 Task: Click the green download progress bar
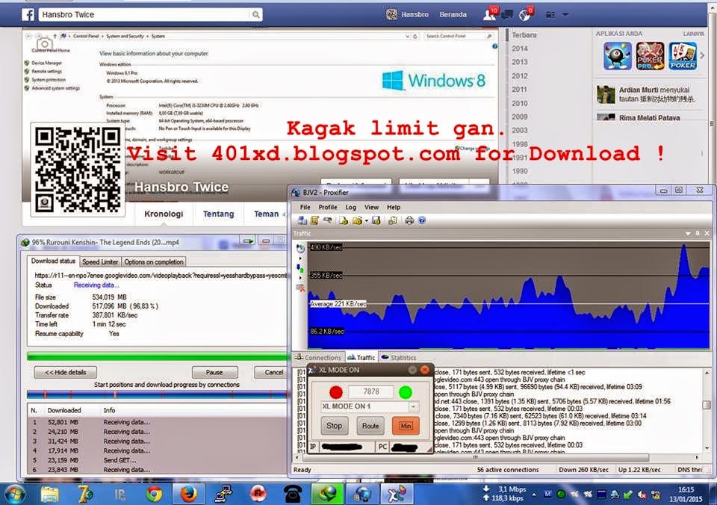(x=157, y=356)
